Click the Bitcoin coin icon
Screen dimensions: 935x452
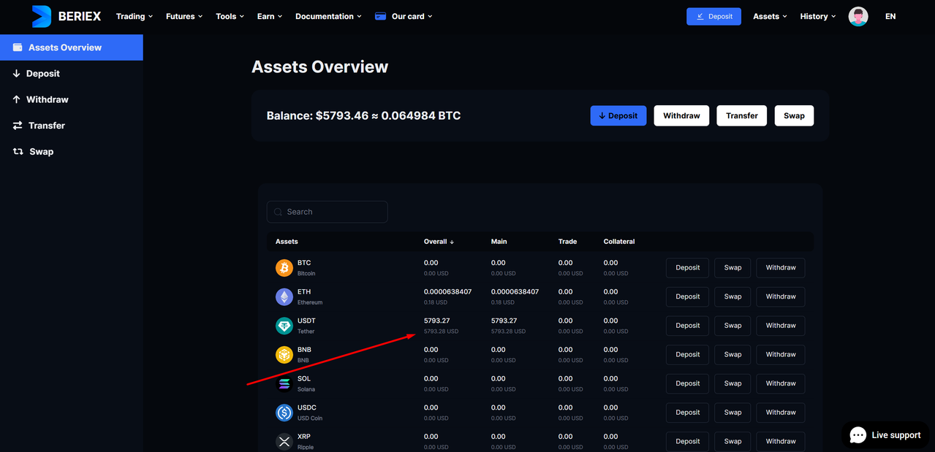pyautogui.click(x=284, y=268)
